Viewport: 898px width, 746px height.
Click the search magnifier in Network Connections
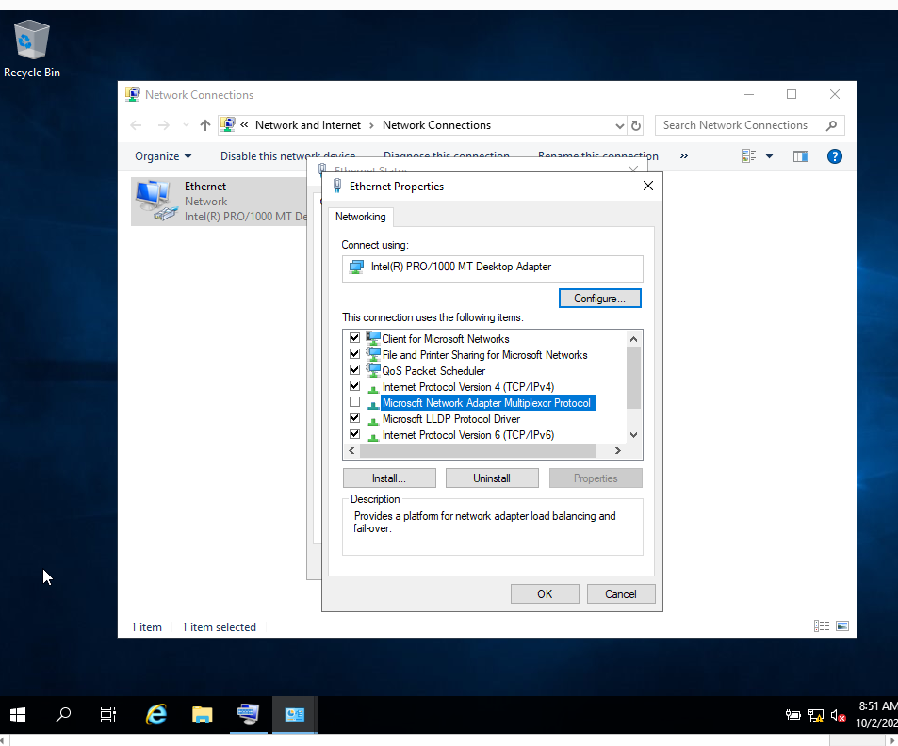(x=831, y=125)
